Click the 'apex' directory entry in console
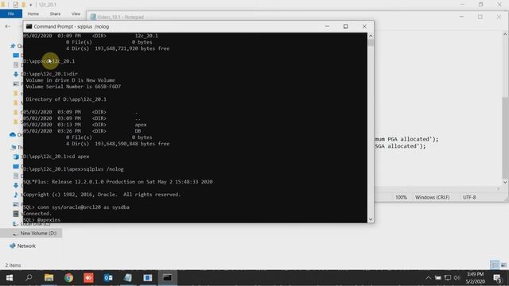 (141, 125)
